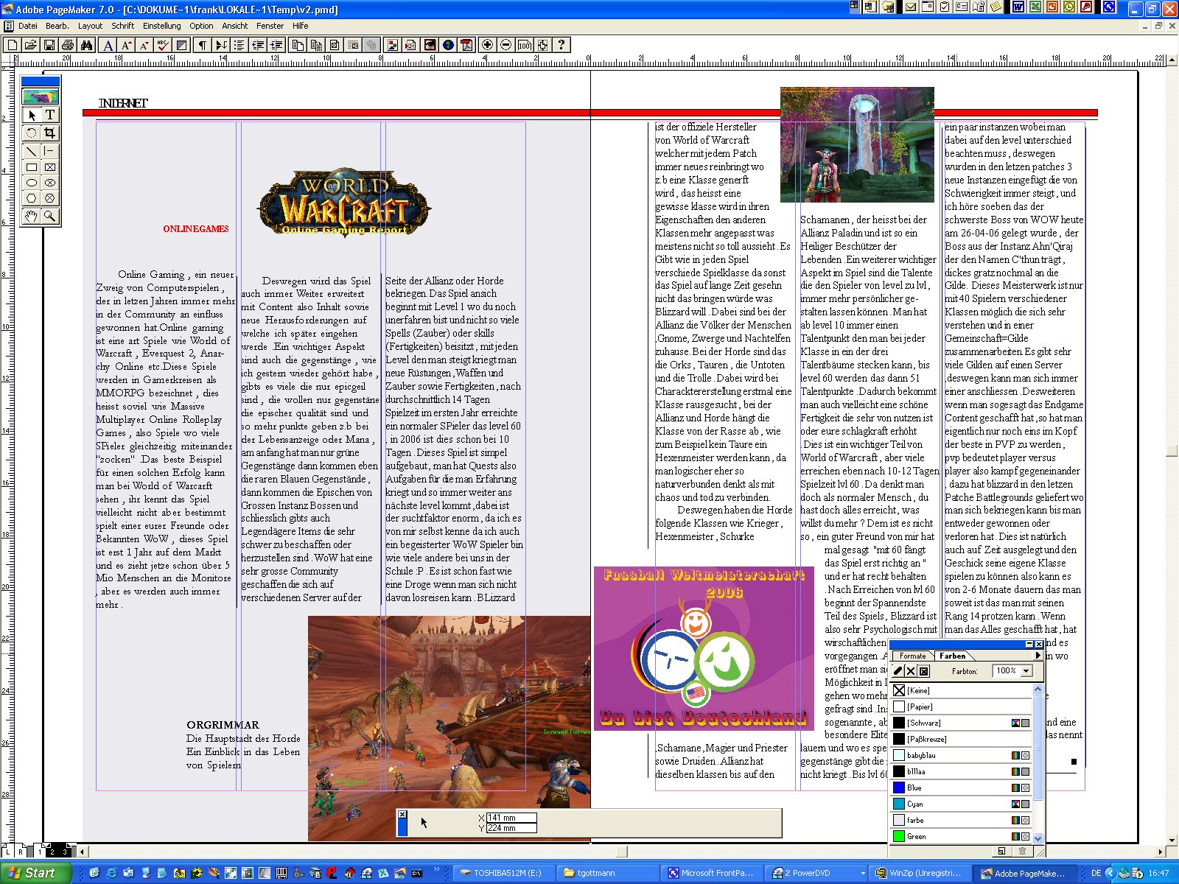1179x884 pixels.
Task: Select the Polygon tool
Action: coord(32,198)
